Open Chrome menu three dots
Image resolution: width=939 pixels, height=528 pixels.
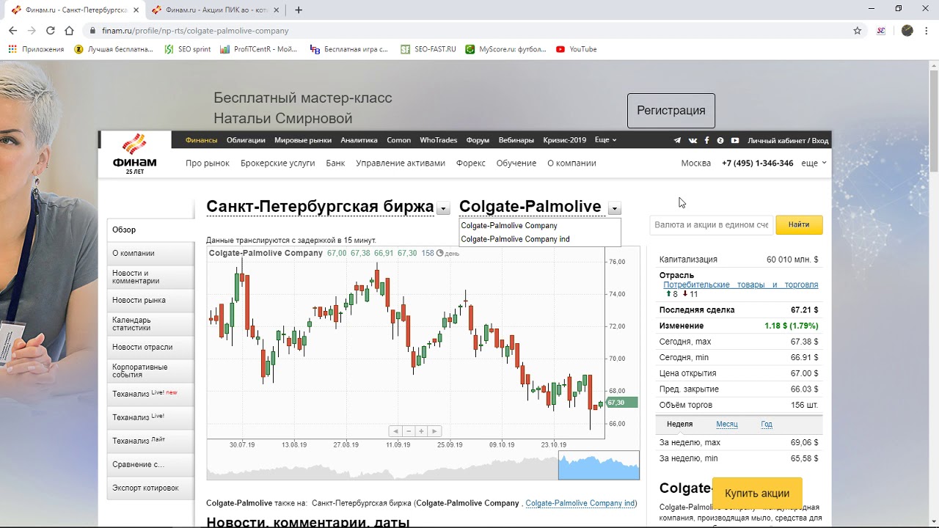(x=927, y=31)
